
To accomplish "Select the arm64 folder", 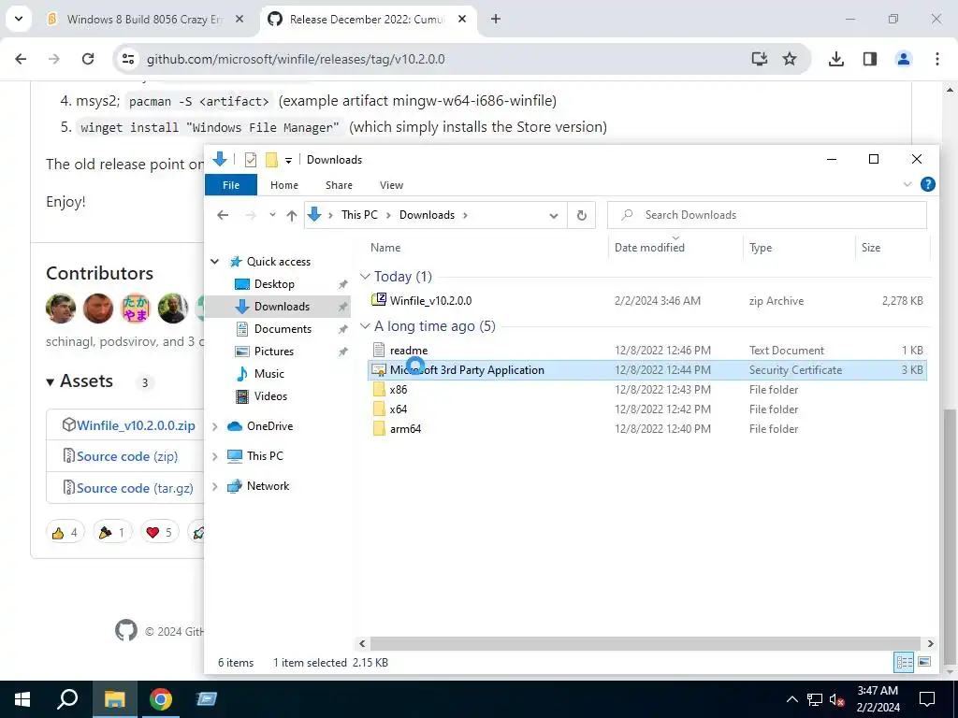I will [647, 428].
